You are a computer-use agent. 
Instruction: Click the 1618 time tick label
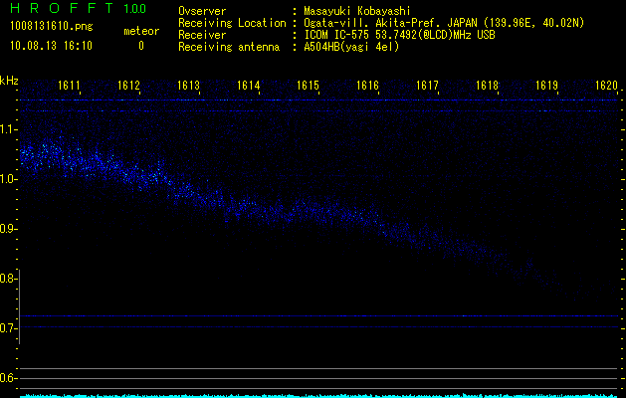487,87
